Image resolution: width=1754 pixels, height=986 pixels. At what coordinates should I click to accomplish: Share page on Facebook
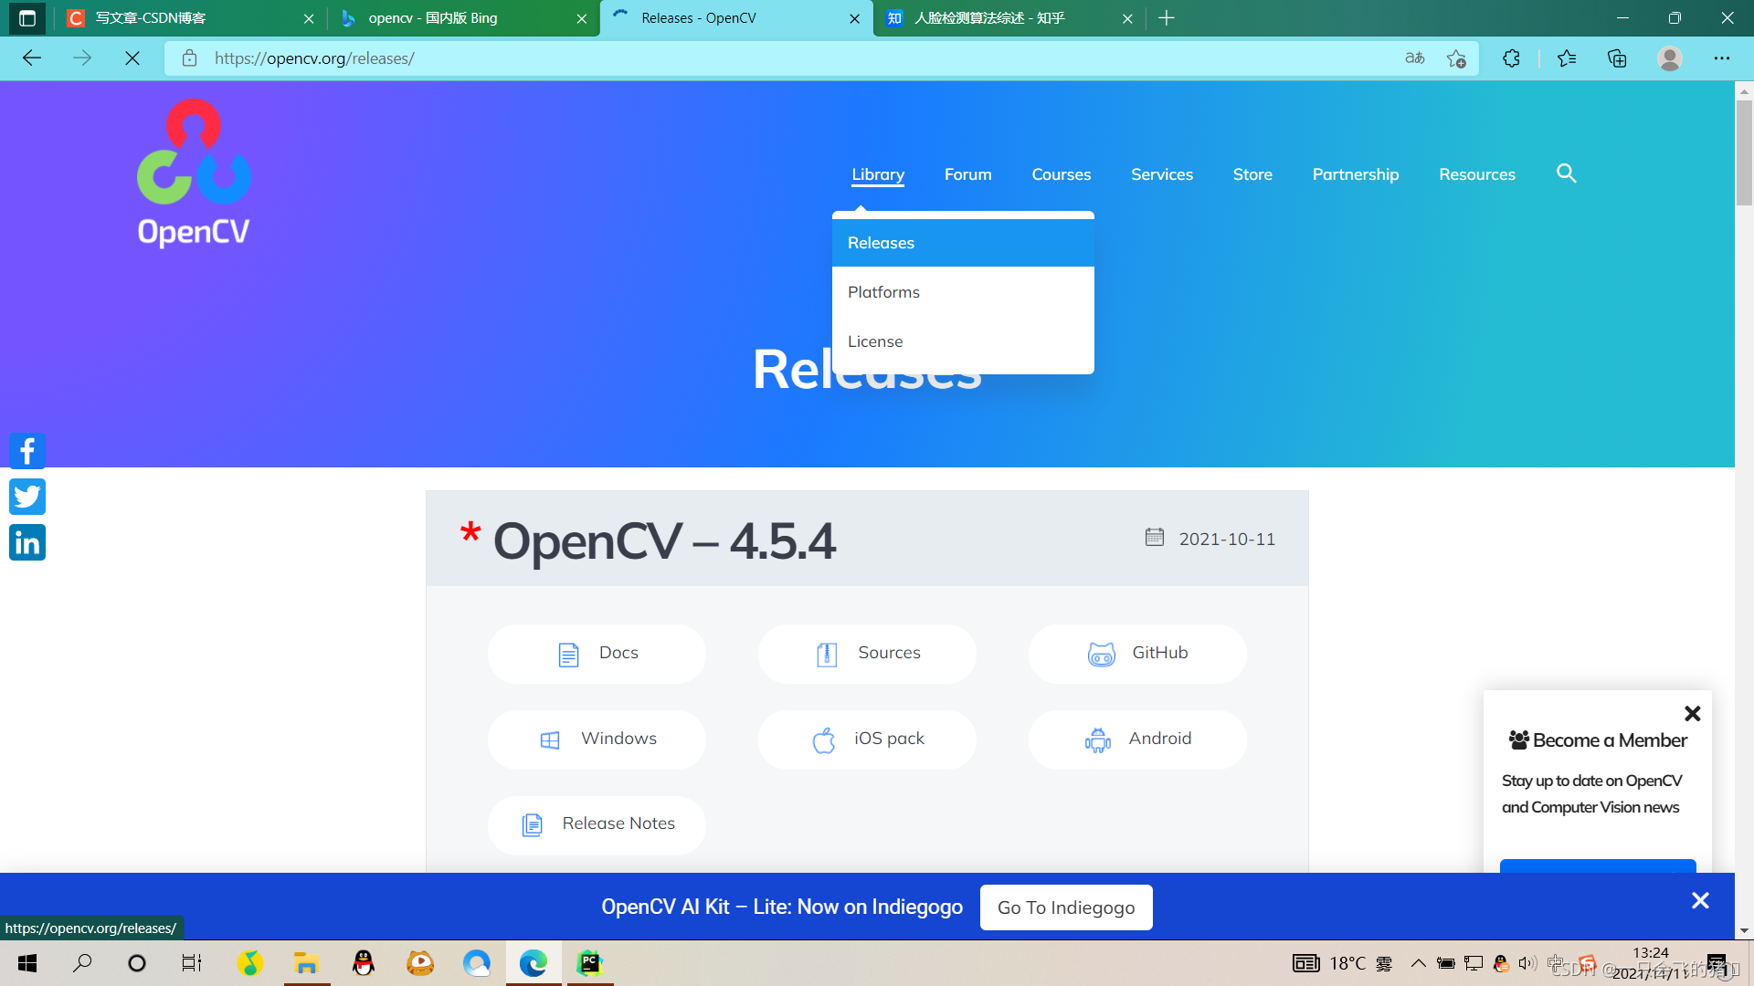[x=27, y=451]
